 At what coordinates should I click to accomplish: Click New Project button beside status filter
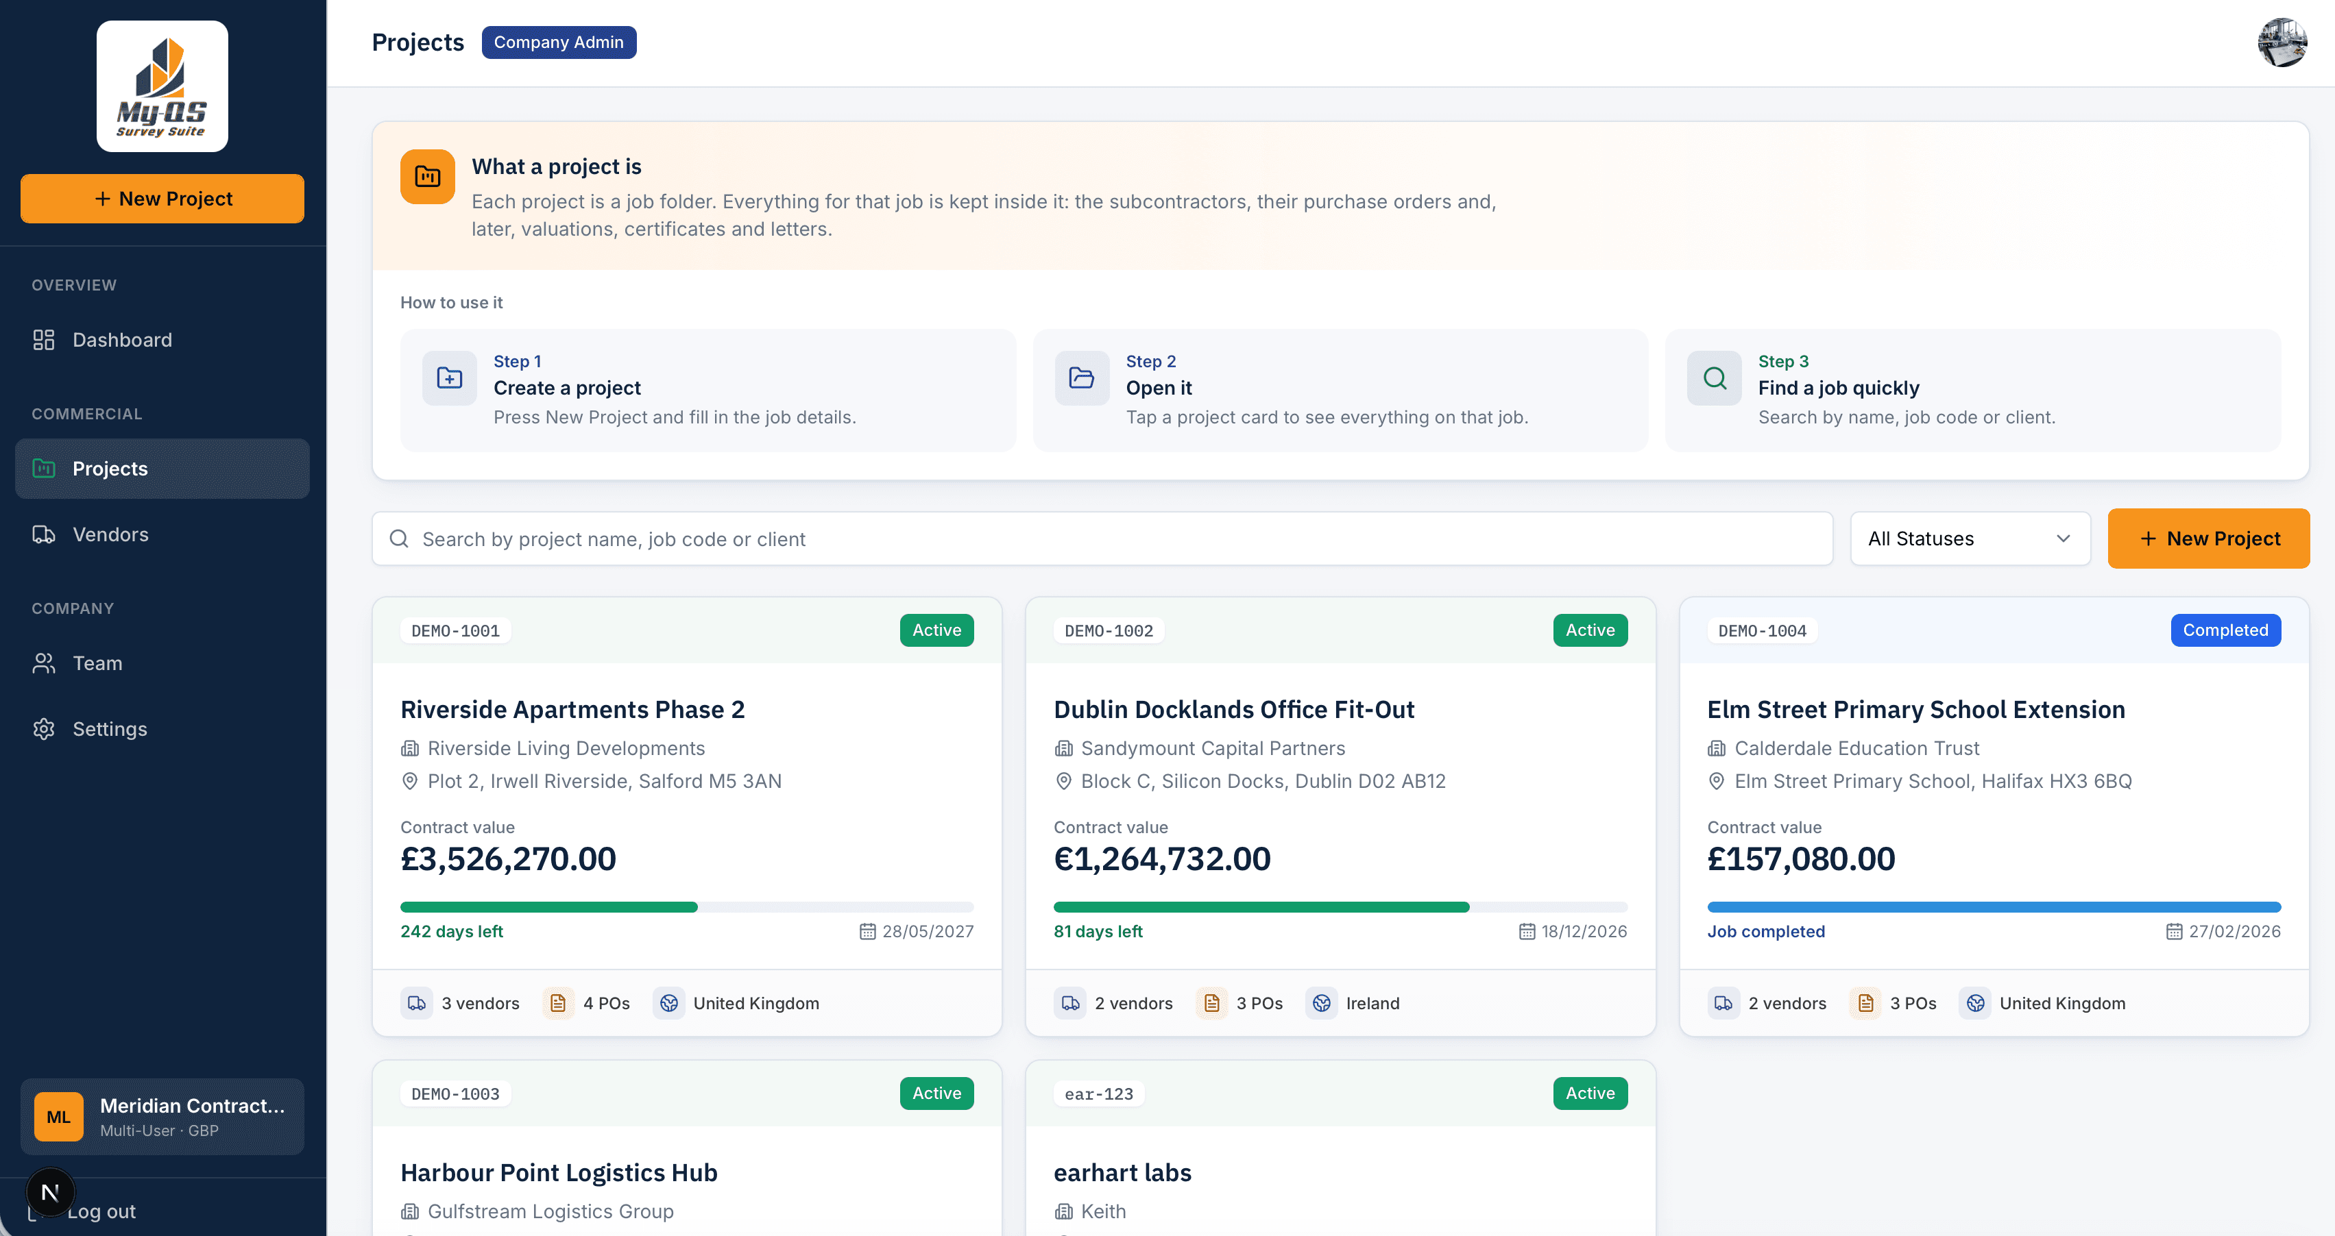[x=2208, y=539]
